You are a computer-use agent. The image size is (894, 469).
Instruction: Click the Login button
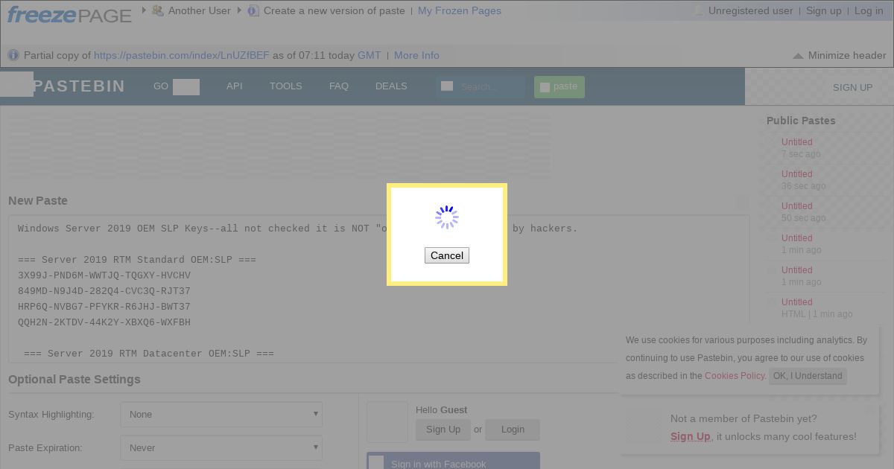point(513,430)
